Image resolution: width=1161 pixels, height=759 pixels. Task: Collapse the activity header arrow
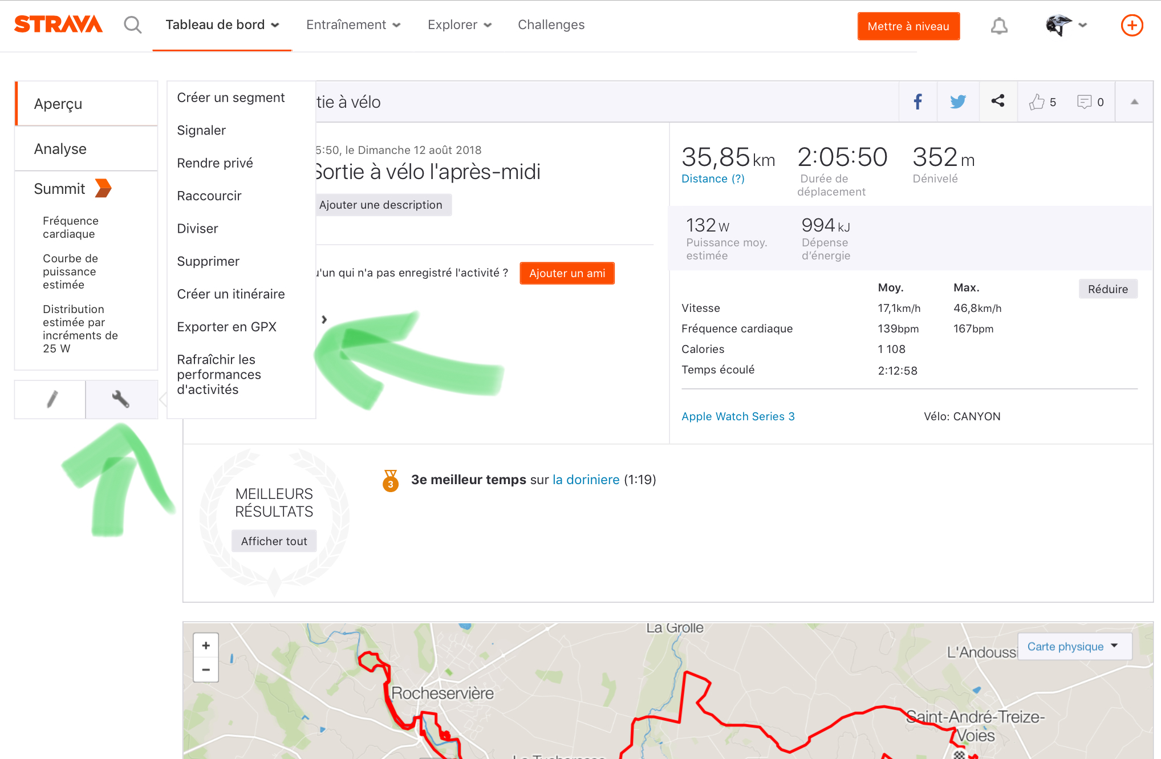tap(1134, 102)
